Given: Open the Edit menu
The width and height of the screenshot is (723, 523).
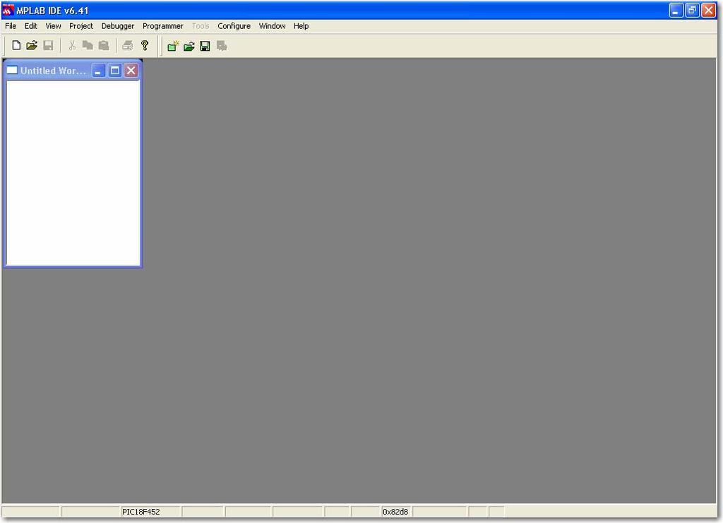Looking at the screenshot, I should coord(31,26).
